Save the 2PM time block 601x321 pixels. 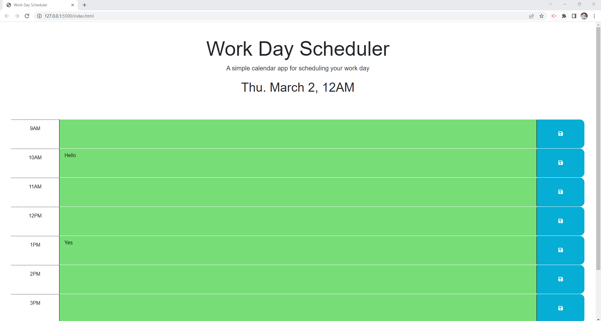pyautogui.click(x=560, y=279)
